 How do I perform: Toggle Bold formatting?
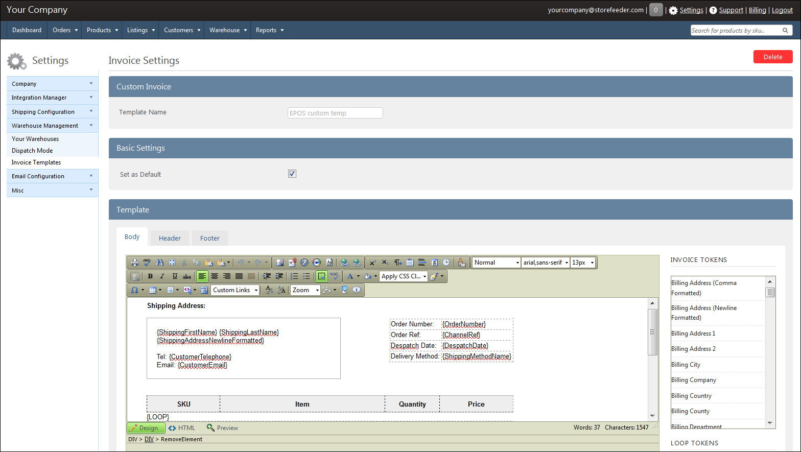(150, 276)
